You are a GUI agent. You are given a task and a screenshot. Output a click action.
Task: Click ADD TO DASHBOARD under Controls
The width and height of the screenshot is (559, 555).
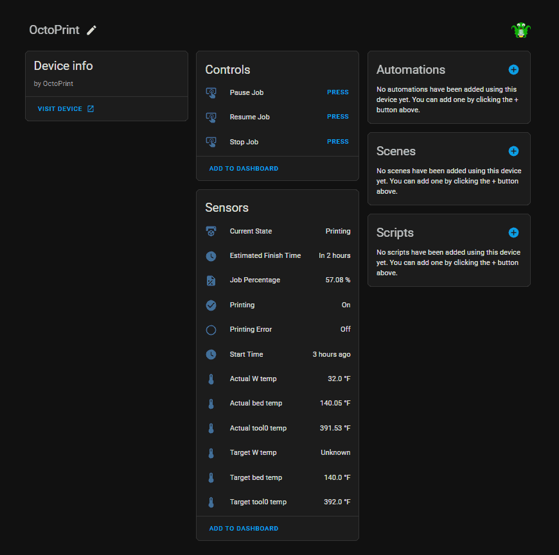(244, 169)
